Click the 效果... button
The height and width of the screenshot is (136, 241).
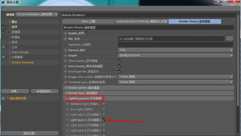15,92
